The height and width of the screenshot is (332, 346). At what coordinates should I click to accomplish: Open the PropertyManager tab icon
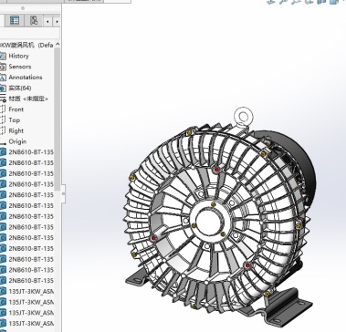(15, 21)
